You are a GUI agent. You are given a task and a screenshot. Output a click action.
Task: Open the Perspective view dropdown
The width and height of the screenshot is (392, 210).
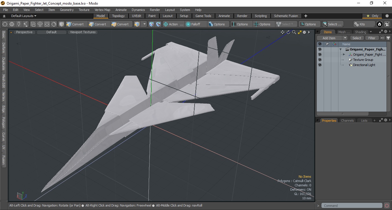[24, 32]
